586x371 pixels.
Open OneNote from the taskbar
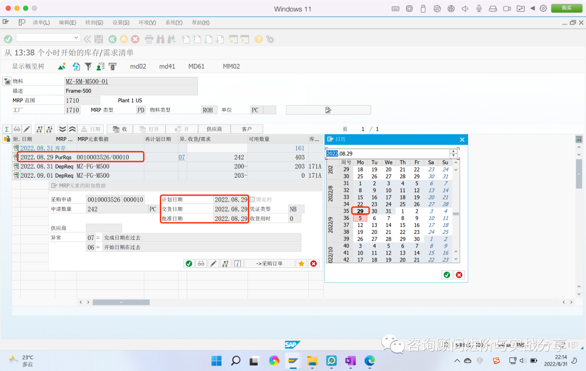point(350,361)
